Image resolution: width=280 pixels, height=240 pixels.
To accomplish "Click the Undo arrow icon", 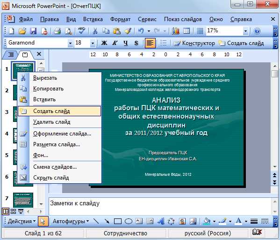I will point(141,31).
